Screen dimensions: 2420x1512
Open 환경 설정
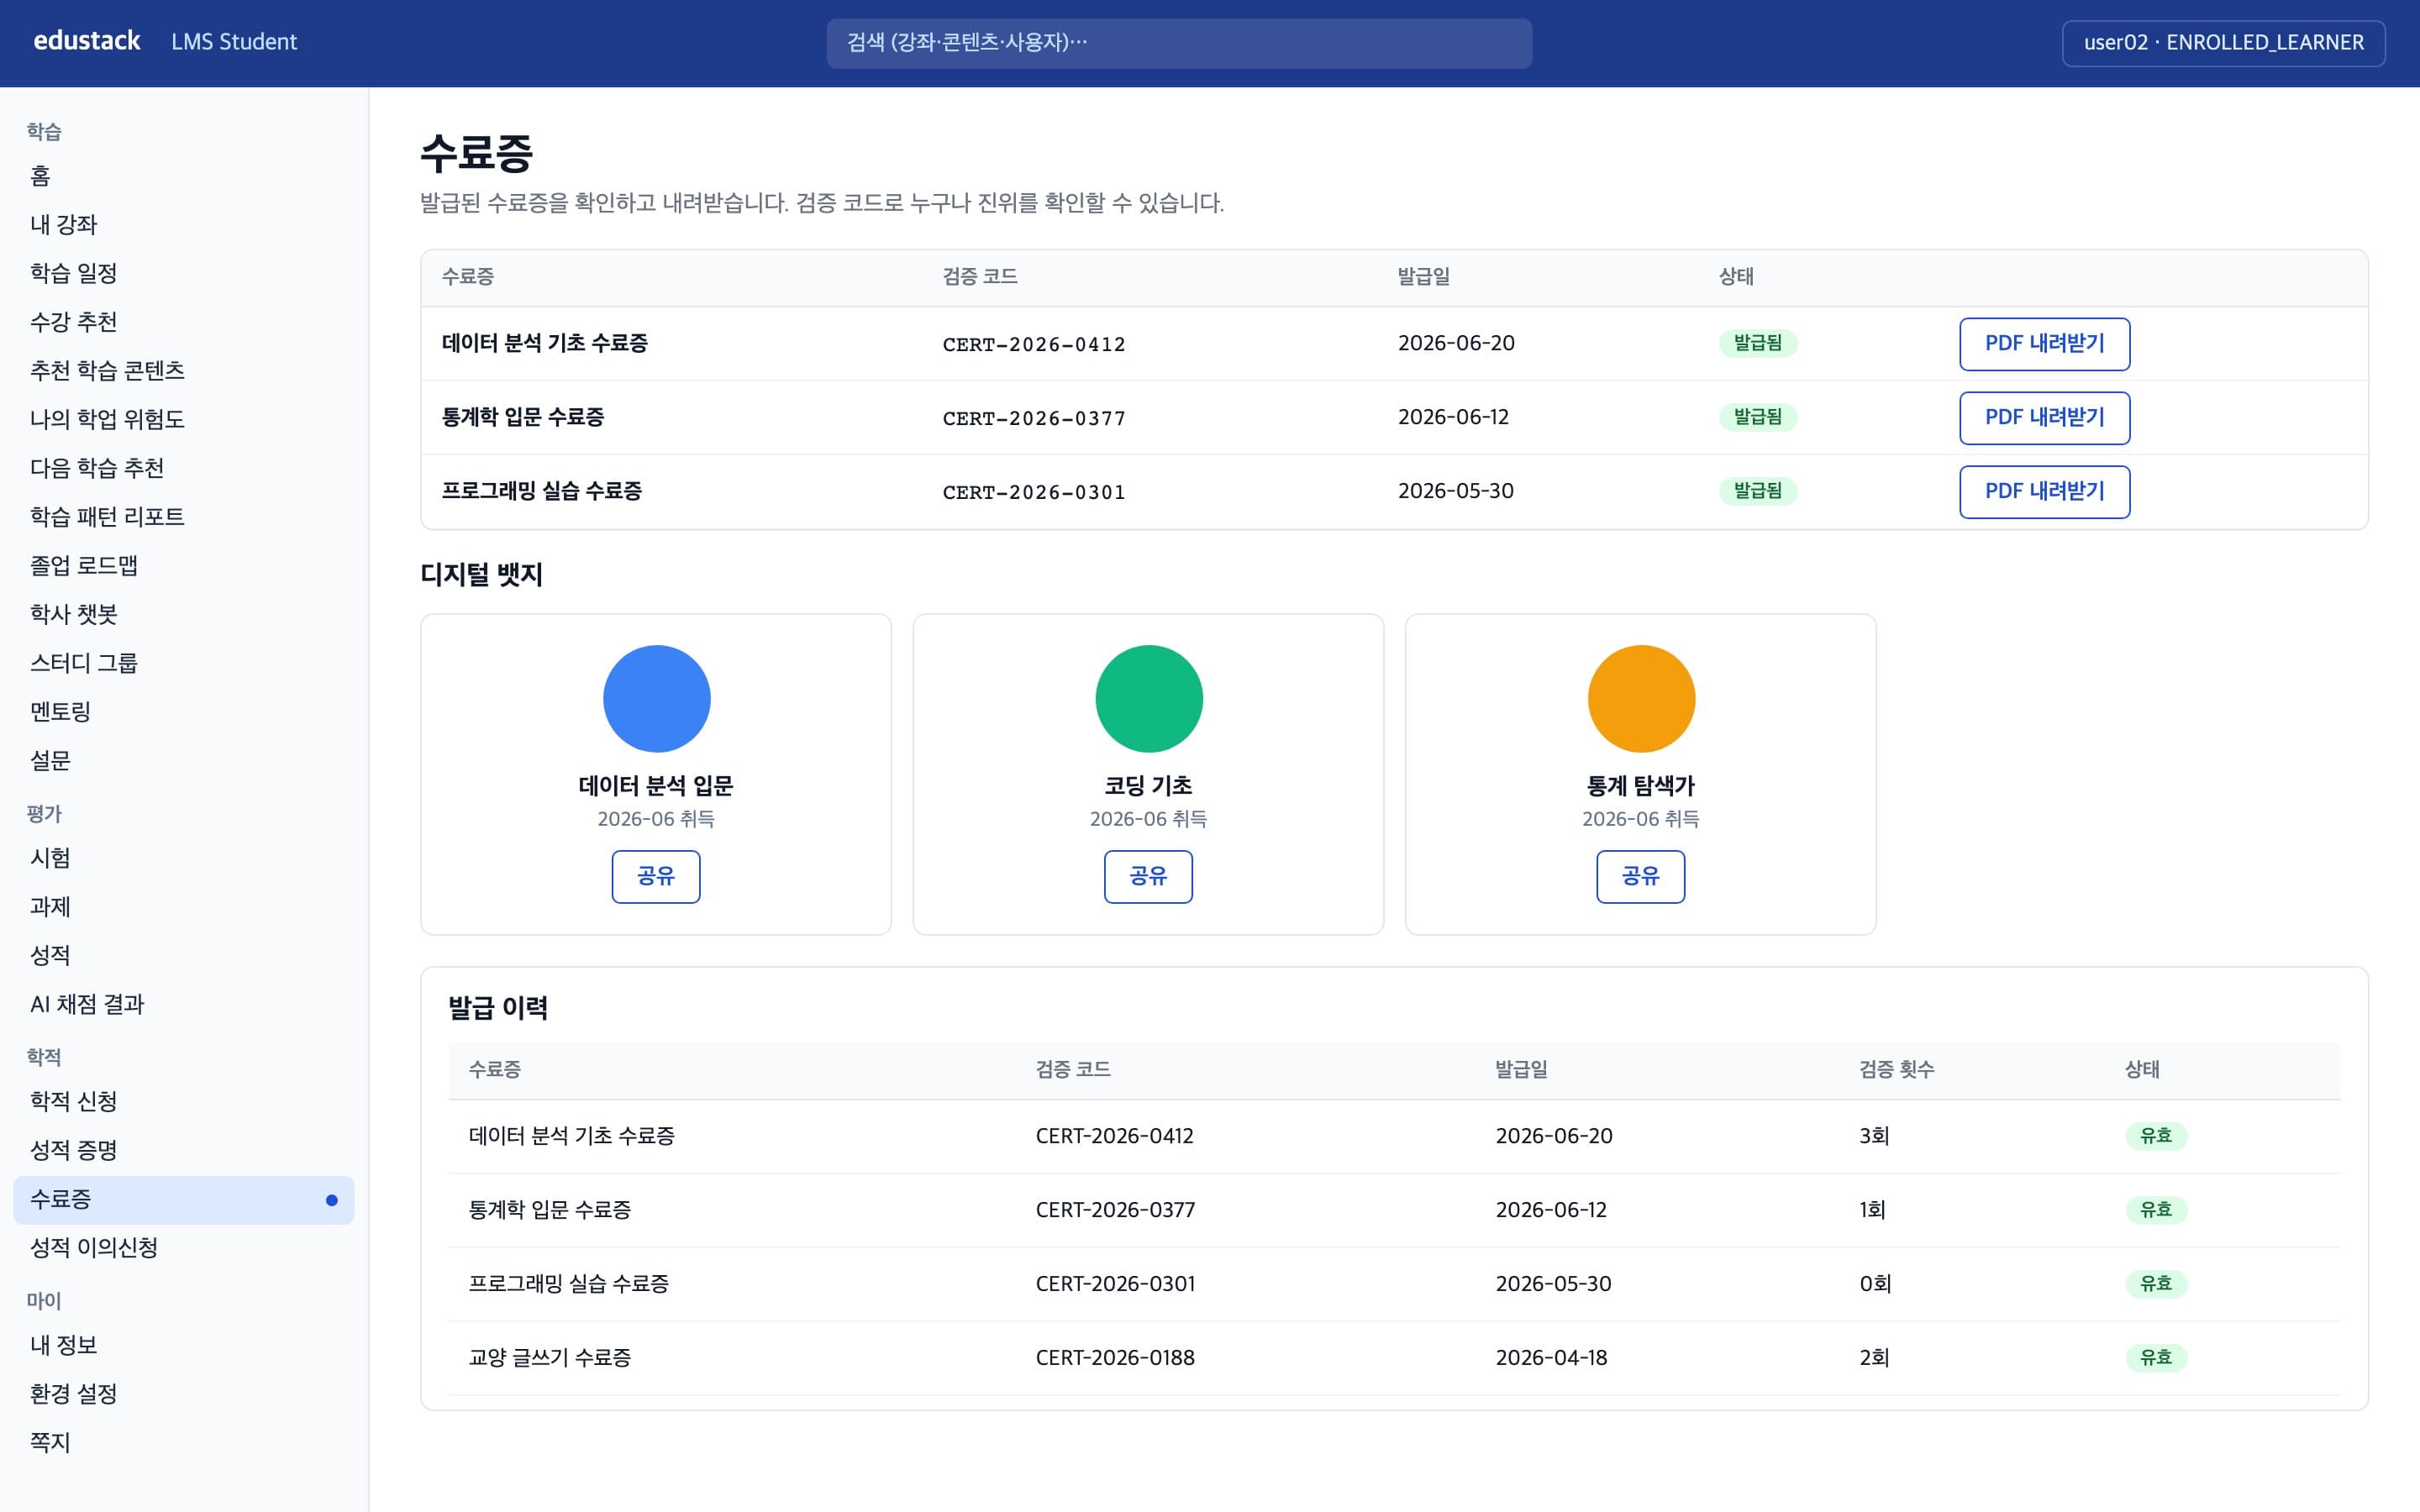(184, 1394)
